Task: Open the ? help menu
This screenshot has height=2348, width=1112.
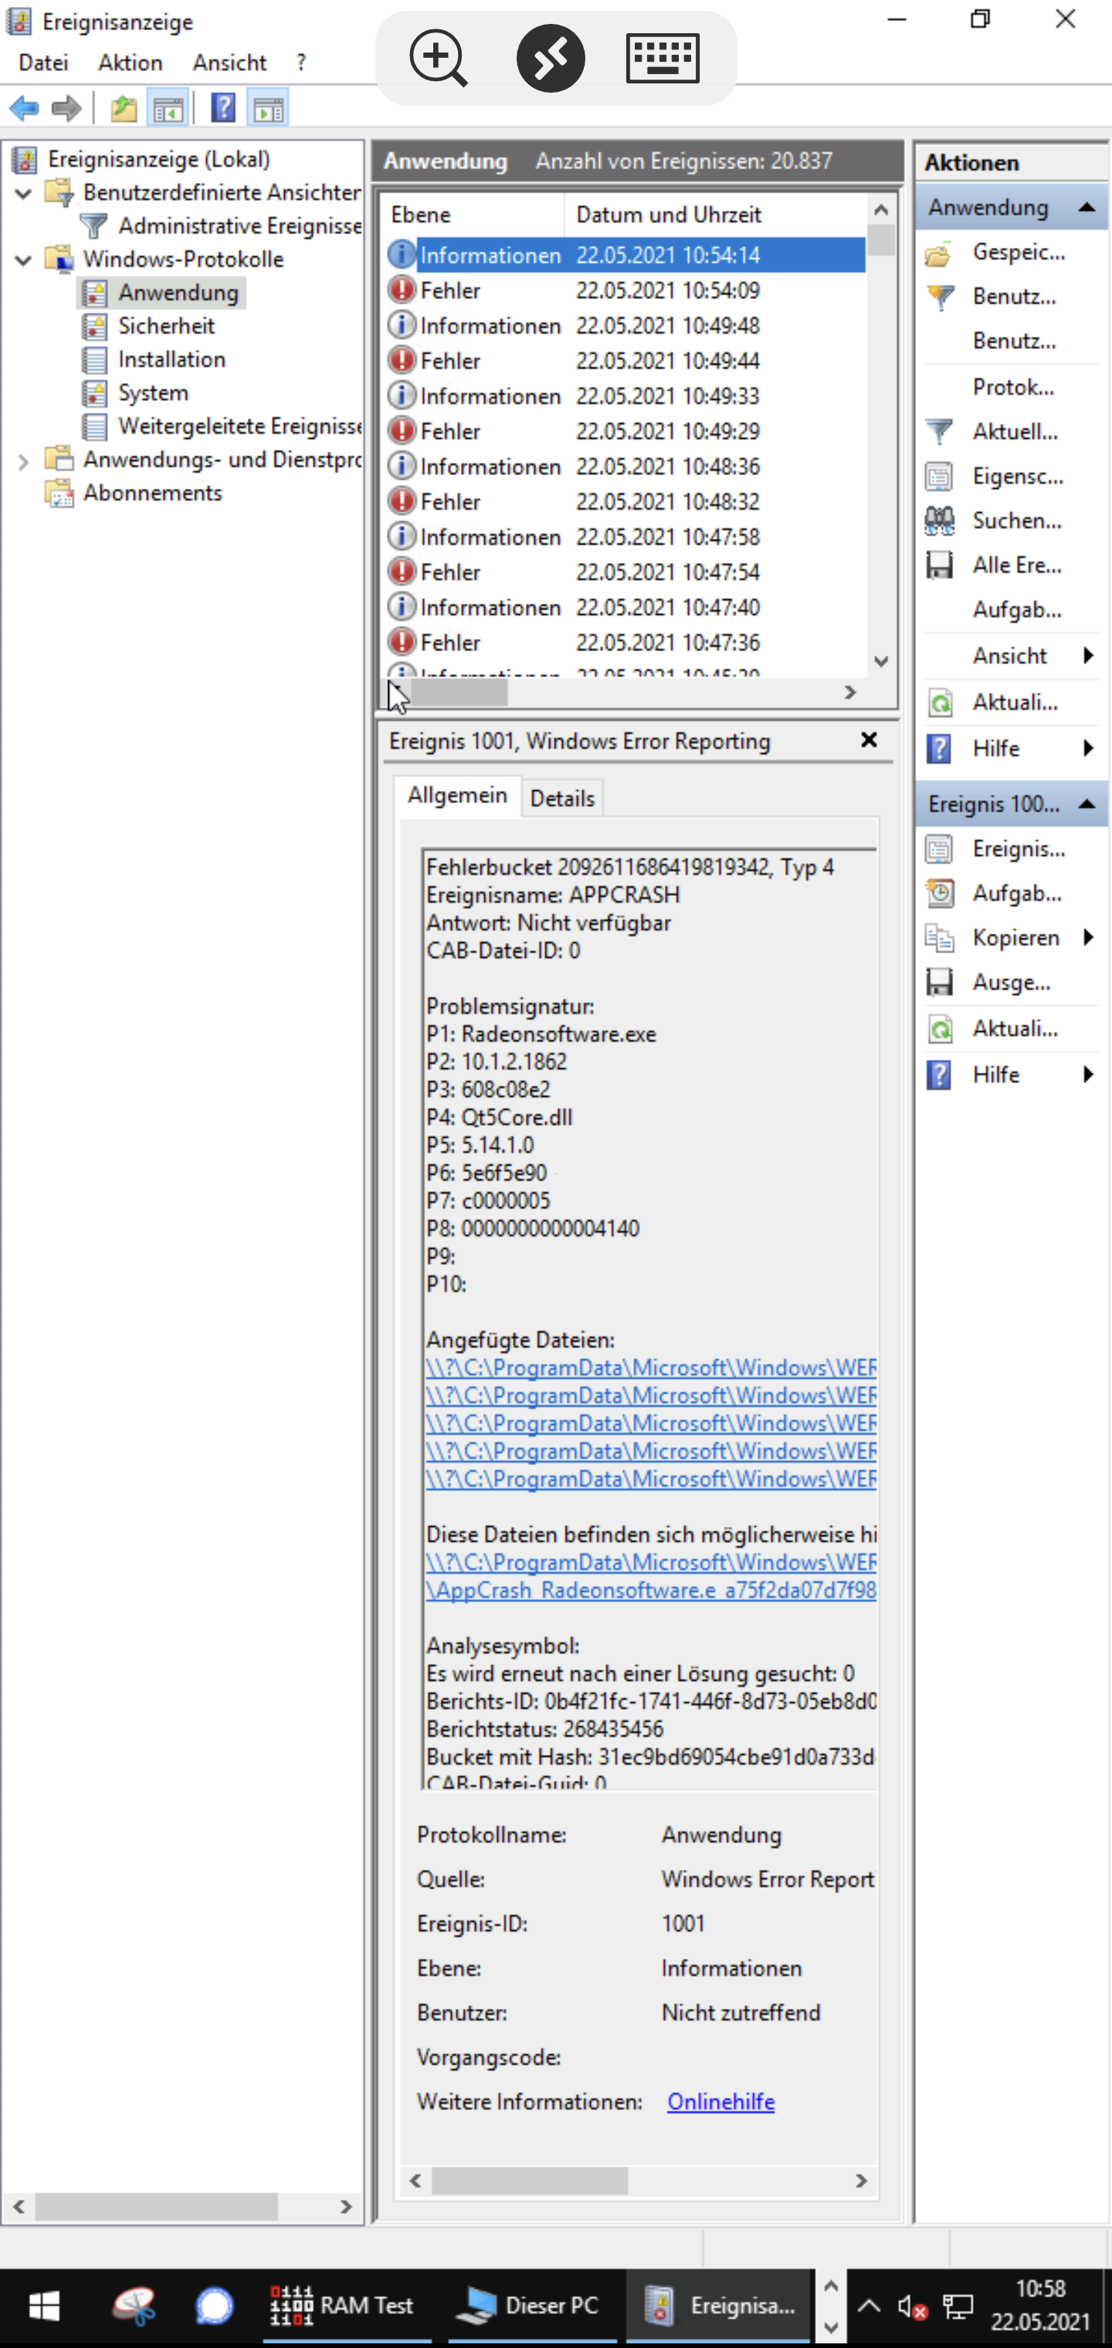Action: (301, 62)
